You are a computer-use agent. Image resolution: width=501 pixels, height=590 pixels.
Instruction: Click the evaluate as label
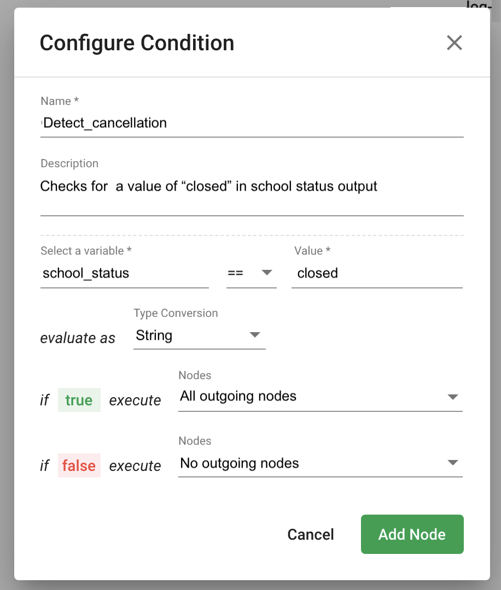tap(78, 338)
